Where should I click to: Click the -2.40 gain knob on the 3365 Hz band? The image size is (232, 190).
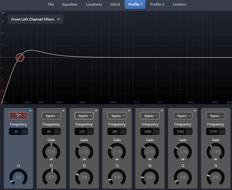point(183,152)
